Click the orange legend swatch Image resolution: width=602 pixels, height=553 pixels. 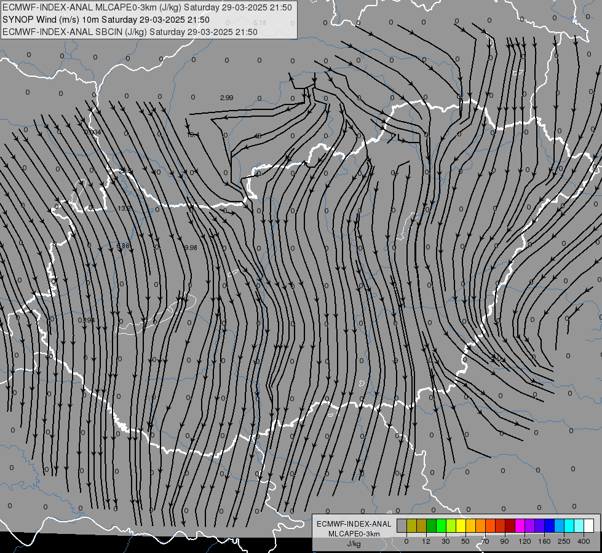coord(481,525)
